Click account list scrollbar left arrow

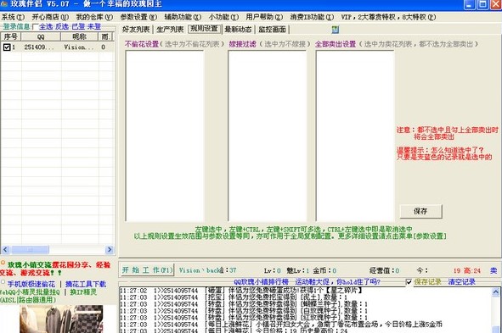click(x=5, y=249)
